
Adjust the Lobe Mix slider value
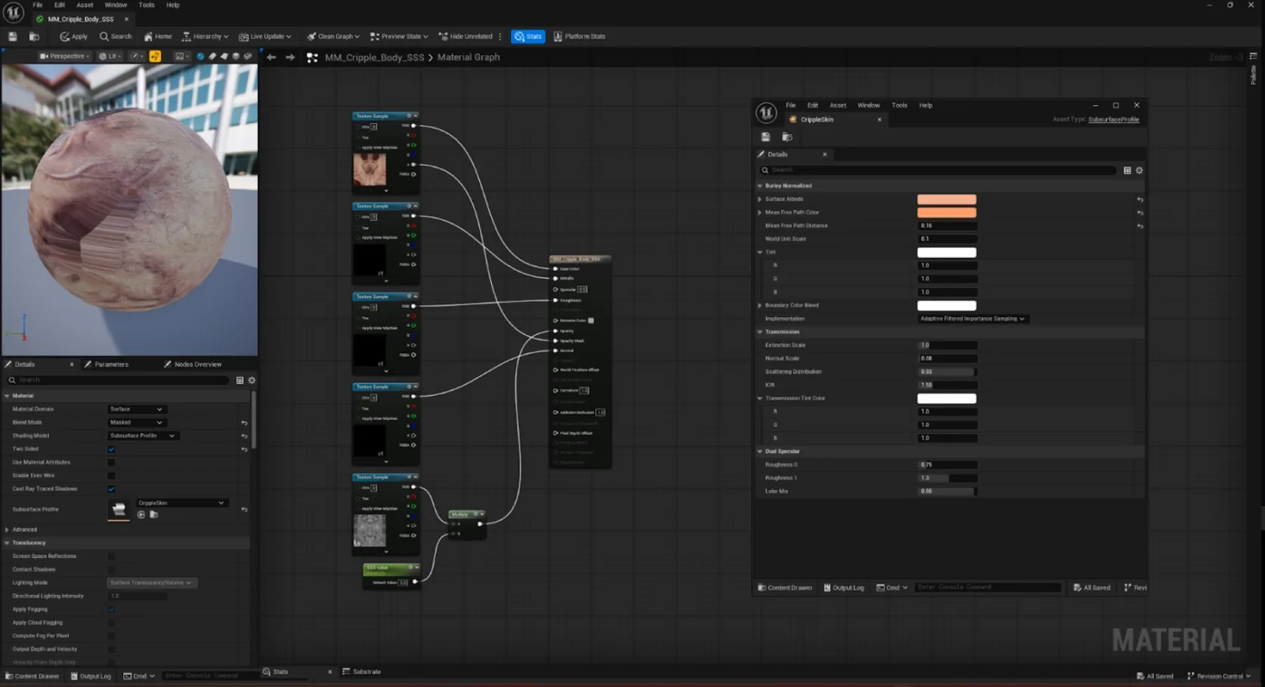[947, 491]
